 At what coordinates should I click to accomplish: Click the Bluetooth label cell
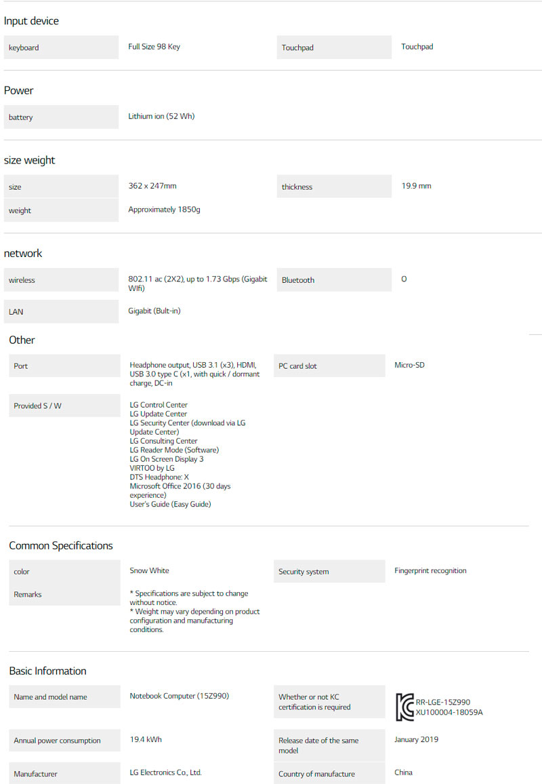[333, 279]
